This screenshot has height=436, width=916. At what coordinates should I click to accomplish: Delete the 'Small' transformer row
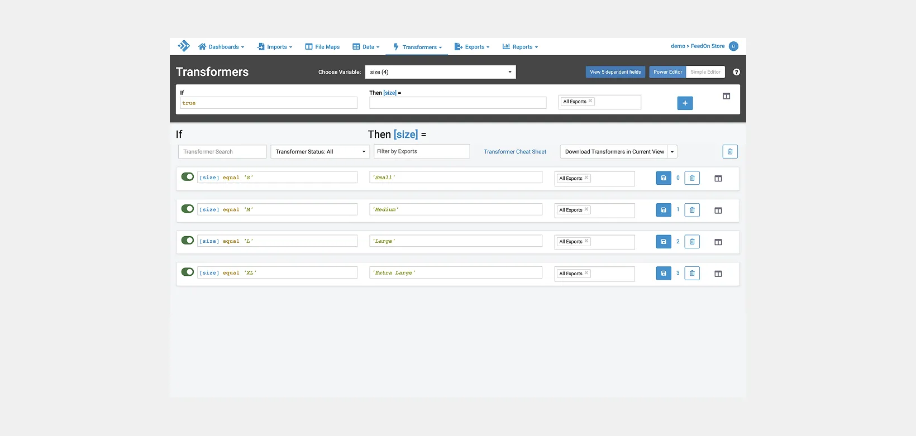tap(692, 178)
